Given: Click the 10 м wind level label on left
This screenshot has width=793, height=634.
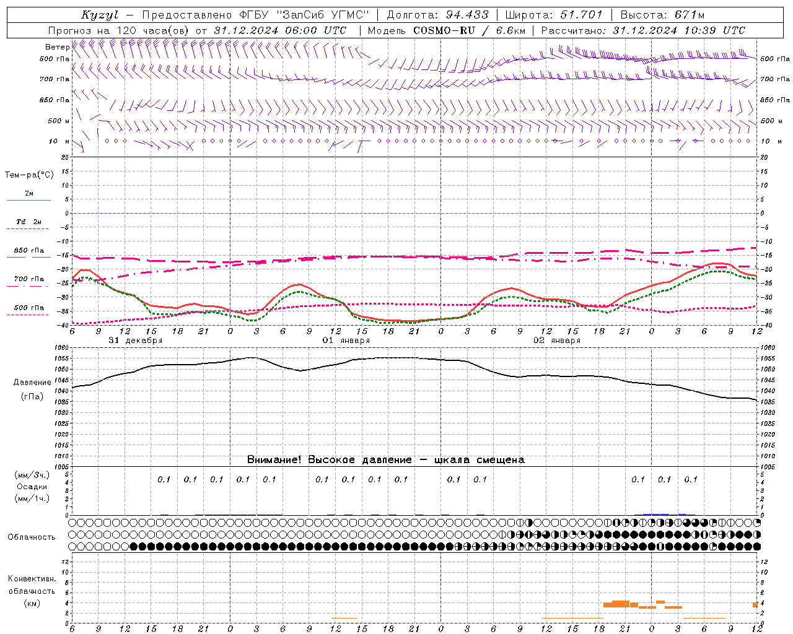Looking at the screenshot, I should click(x=59, y=142).
